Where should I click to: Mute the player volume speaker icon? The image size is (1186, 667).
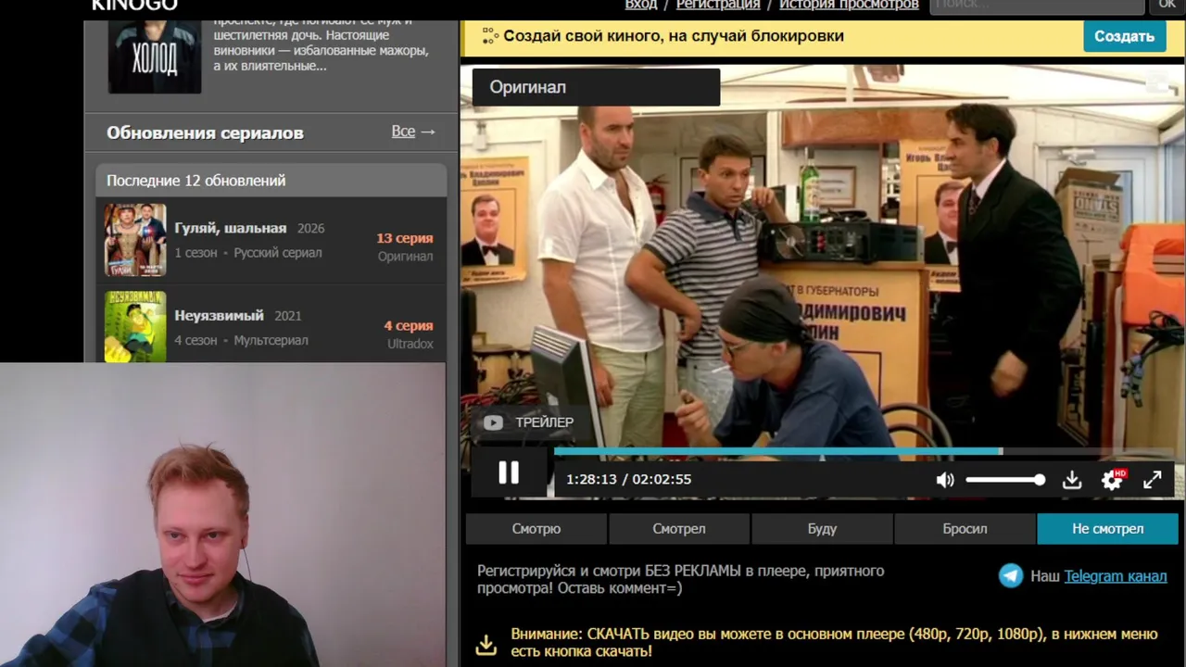click(945, 480)
